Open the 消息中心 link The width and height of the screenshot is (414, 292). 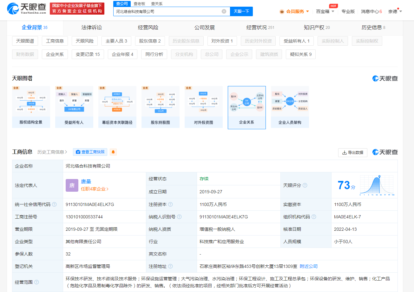click(x=371, y=11)
